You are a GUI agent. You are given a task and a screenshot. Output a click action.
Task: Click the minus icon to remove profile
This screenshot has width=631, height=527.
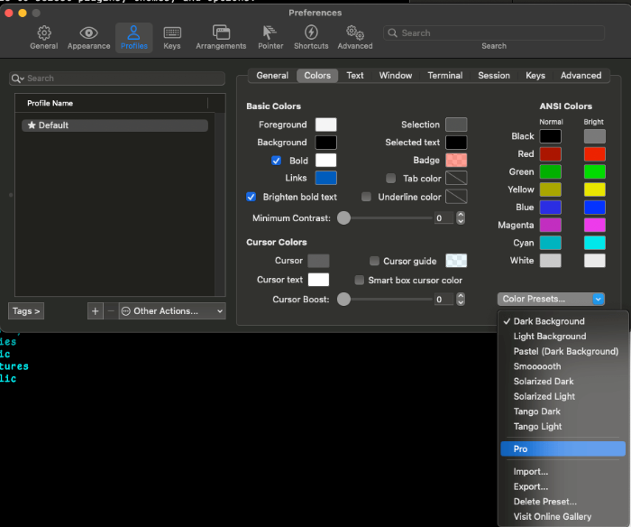[x=111, y=311]
